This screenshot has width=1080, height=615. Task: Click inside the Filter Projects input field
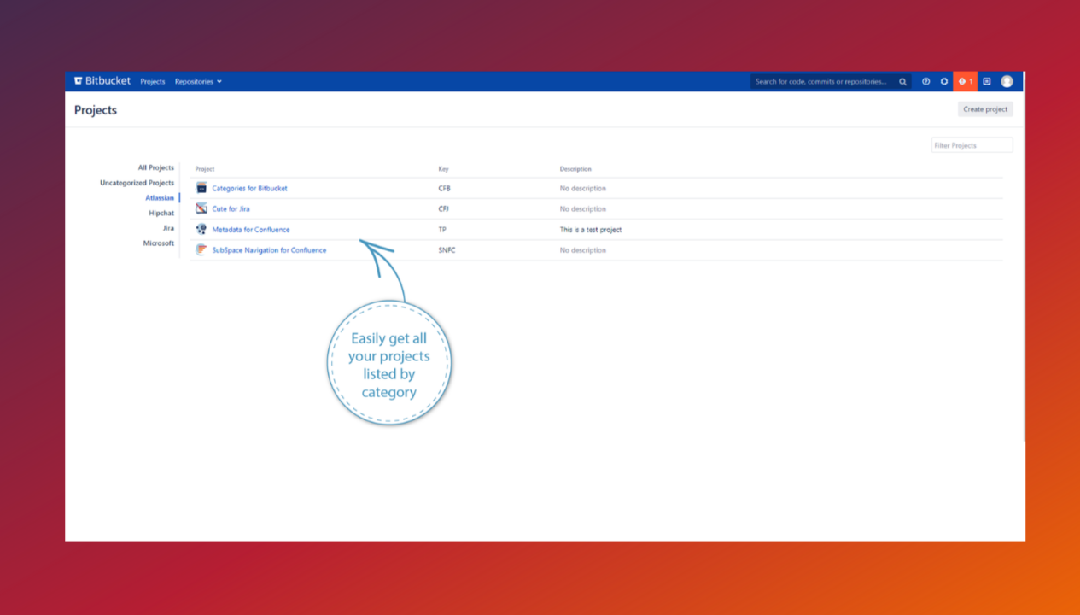972,144
